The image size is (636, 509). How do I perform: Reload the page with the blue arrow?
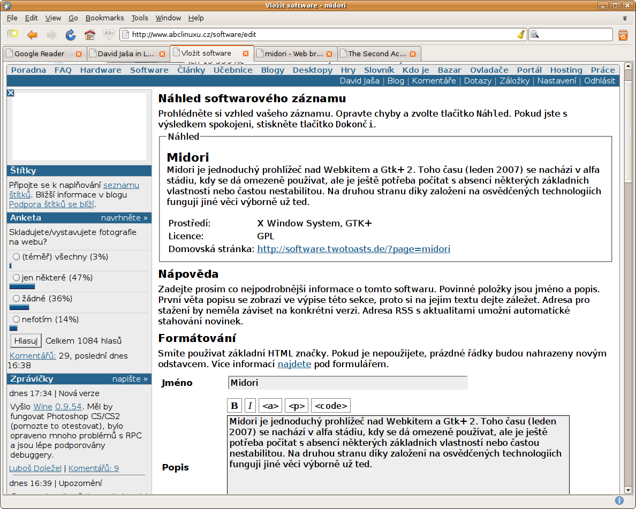click(70, 35)
